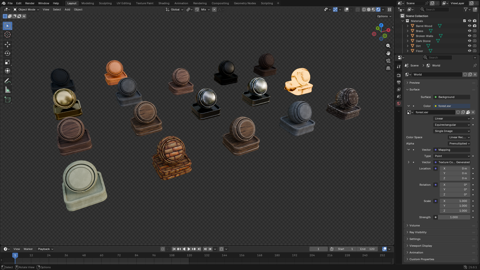This screenshot has height=270, width=480.
Task: Toggle Dark Stone render camera icon
Action: pyautogui.click(x=474, y=41)
